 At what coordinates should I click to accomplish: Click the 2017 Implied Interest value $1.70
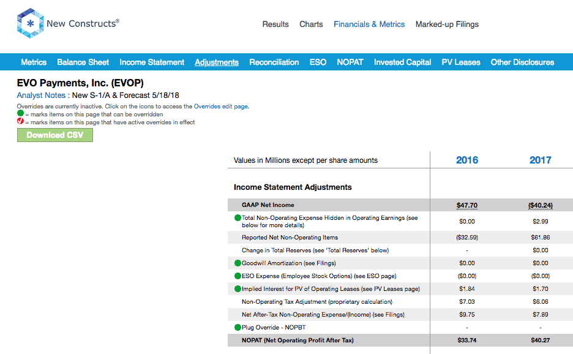tap(541, 288)
